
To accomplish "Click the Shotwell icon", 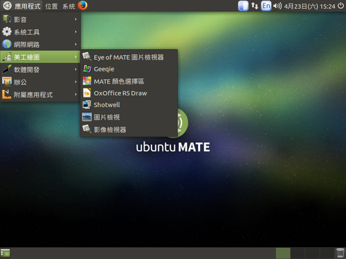I will click(86, 105).
